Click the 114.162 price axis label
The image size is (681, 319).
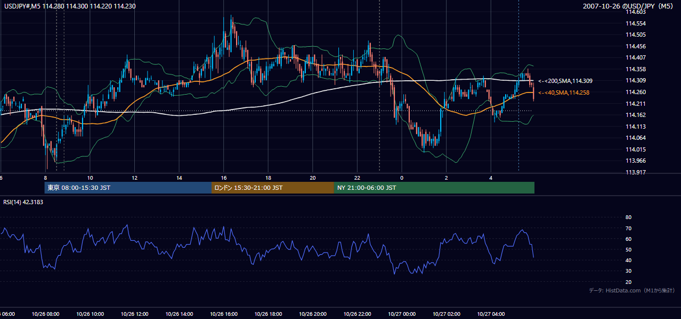[x=636, y=115]
